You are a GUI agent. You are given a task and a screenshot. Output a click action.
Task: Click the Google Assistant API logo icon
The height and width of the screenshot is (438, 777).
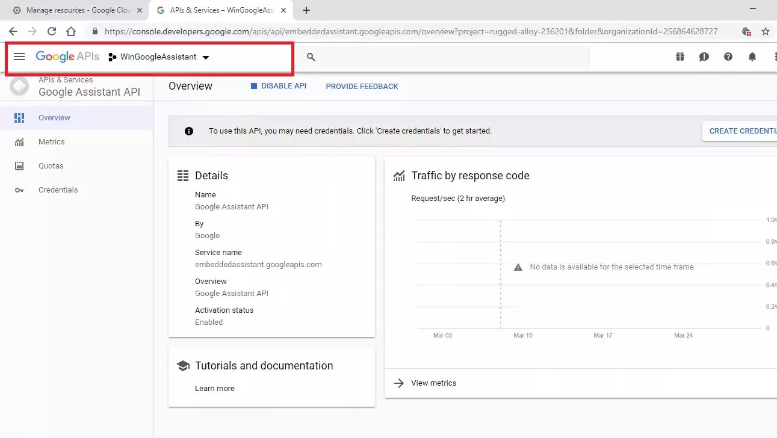(19, 86)
